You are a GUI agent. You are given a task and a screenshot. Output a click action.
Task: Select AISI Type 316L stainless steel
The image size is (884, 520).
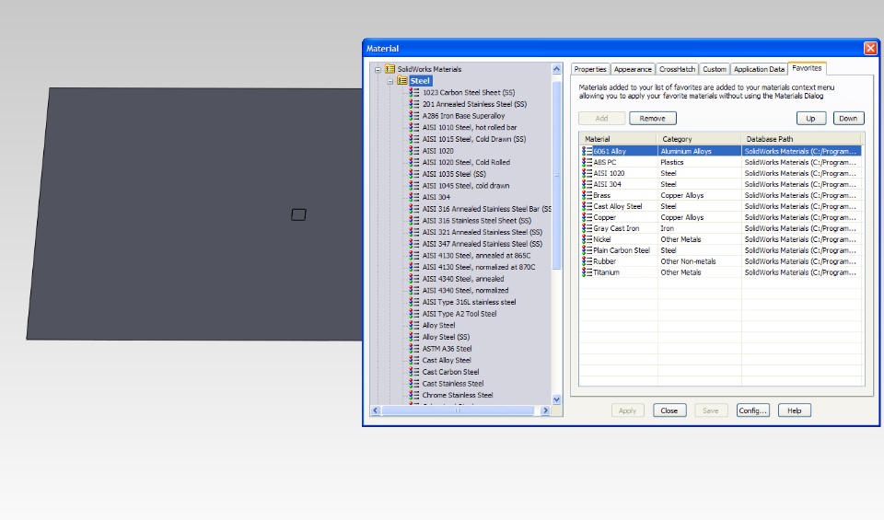(469, 302)
